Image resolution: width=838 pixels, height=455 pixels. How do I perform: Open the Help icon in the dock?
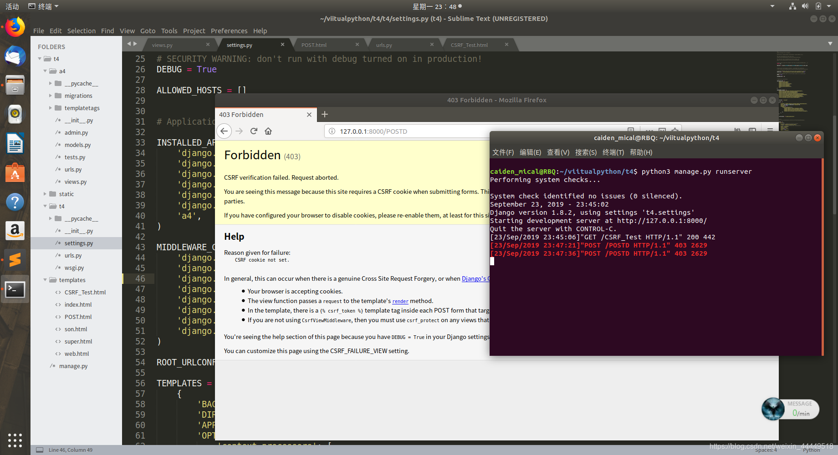pyautogui.click(x=15, y=202)
